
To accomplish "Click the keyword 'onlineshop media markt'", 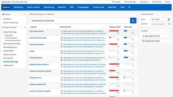I will [x=38, y=38].
